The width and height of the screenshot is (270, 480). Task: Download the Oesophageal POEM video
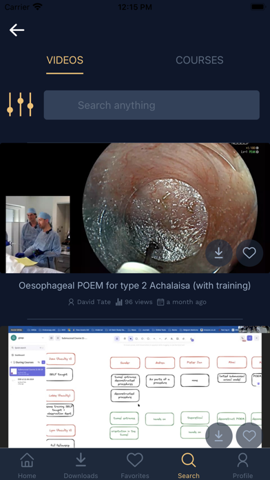click(x=218, y=253)
